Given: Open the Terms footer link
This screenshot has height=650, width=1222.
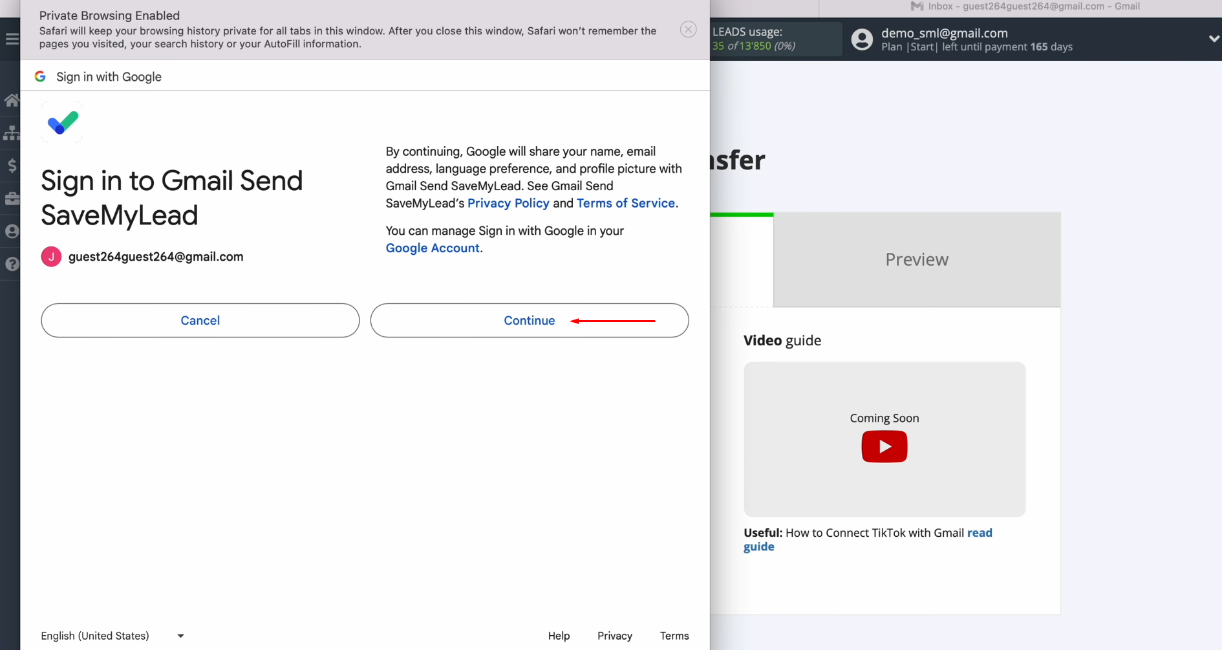Looking at the screenshot, I should point(674,636).
